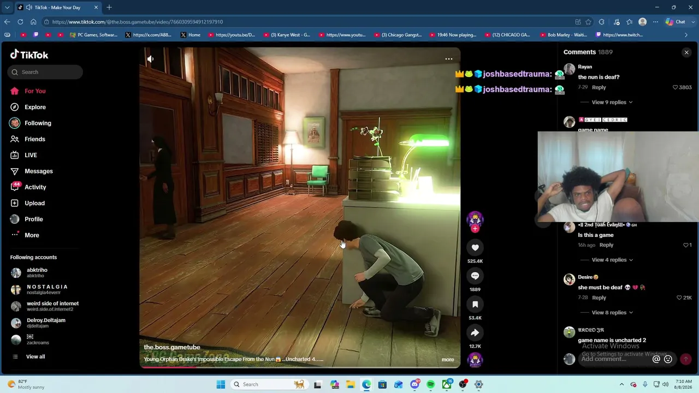
Task: Reply to Rayan's comment
Action: [x=599, y=87]
